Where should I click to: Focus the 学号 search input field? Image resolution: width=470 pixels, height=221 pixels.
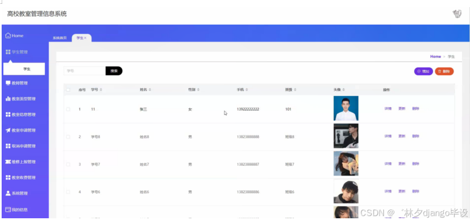(84, 71)
